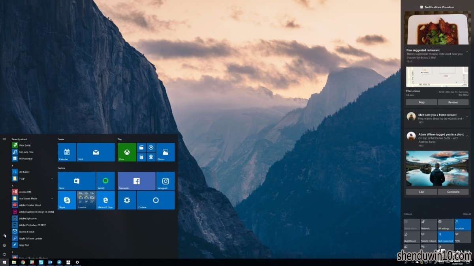
Task: Expand the 7-Zip folder chevron
Action: [x=52, y=179]
